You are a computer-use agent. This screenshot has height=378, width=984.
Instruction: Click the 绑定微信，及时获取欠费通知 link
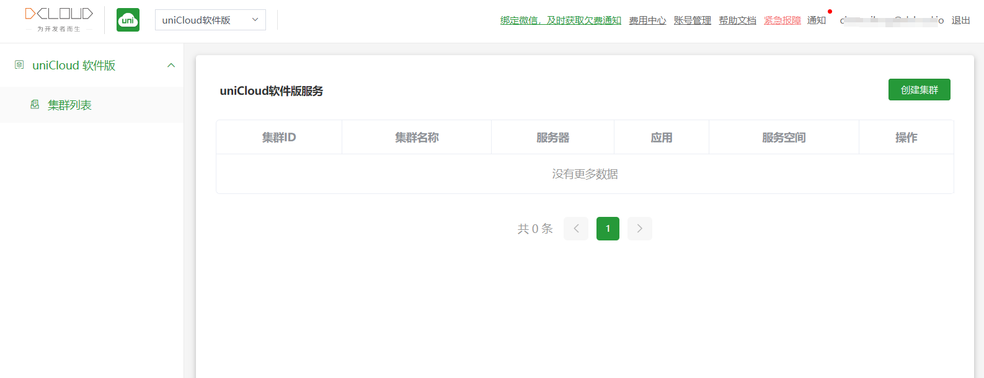(561, 20)
